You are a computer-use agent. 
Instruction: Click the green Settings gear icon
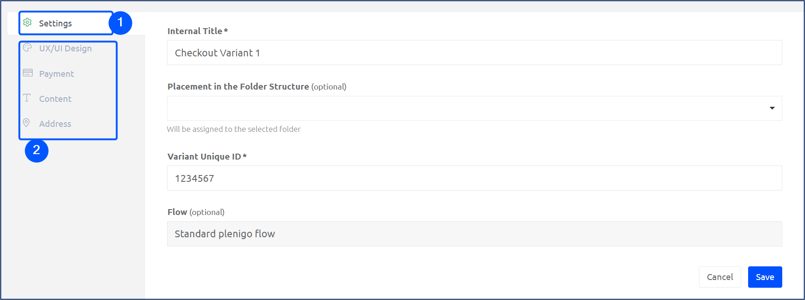27,22
